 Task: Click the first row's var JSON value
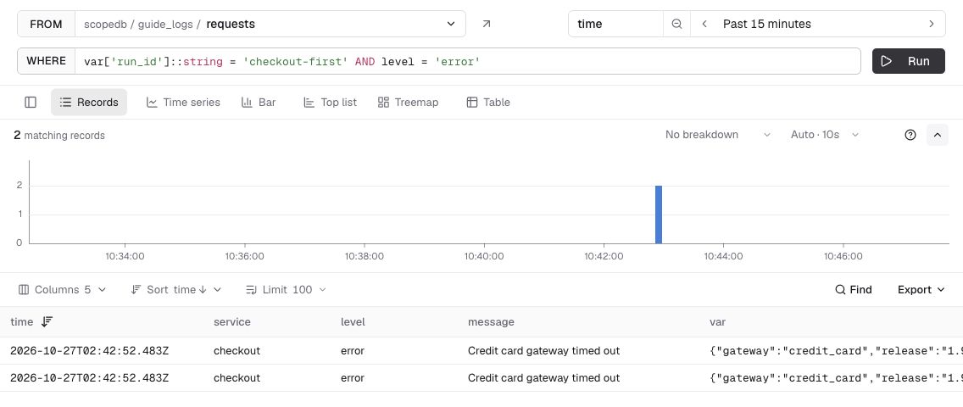click(836, 351)
